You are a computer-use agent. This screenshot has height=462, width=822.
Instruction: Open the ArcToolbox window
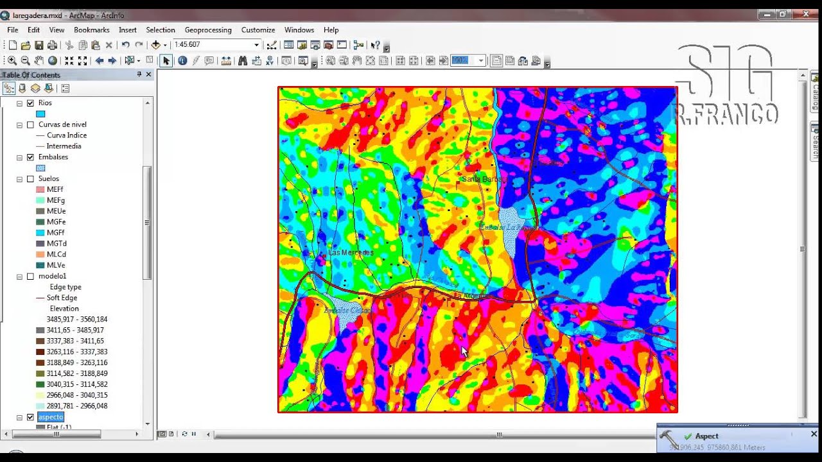[328, 45]
